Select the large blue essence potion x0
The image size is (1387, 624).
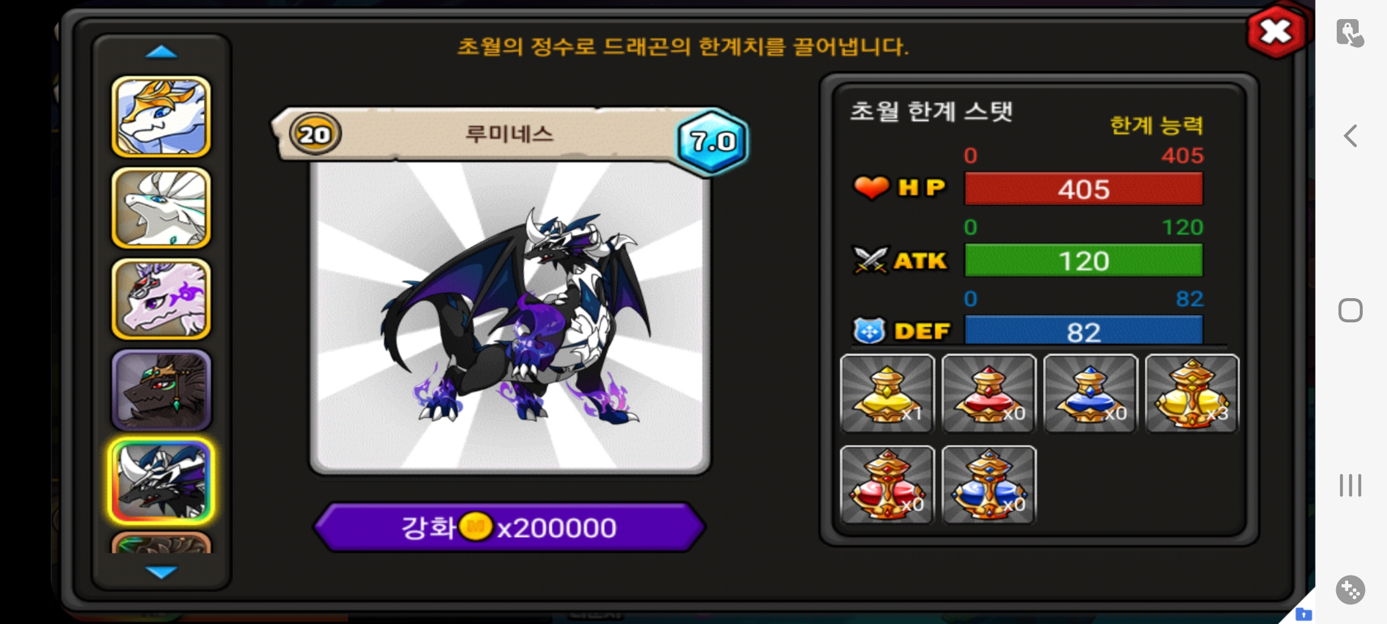coord(989,485)
